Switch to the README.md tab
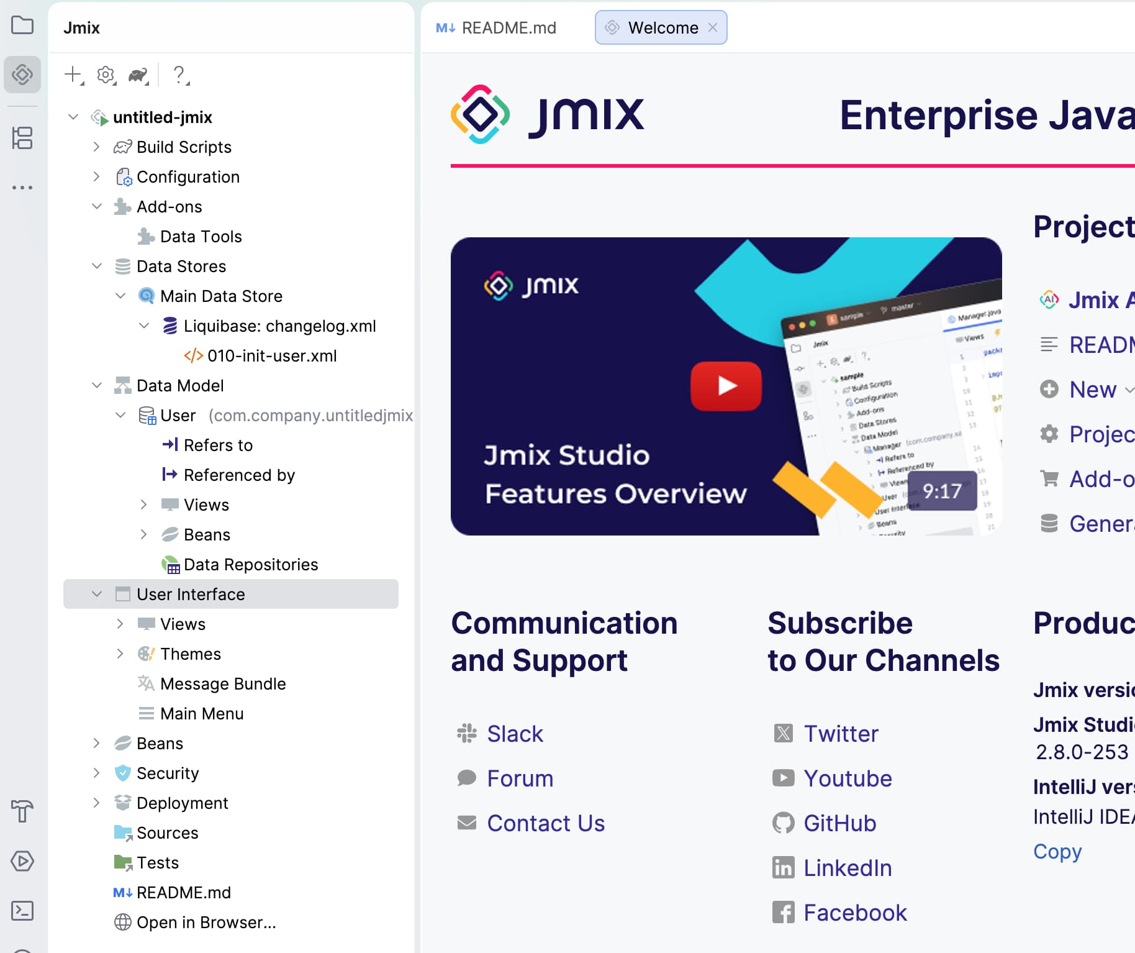 [508, 27]
